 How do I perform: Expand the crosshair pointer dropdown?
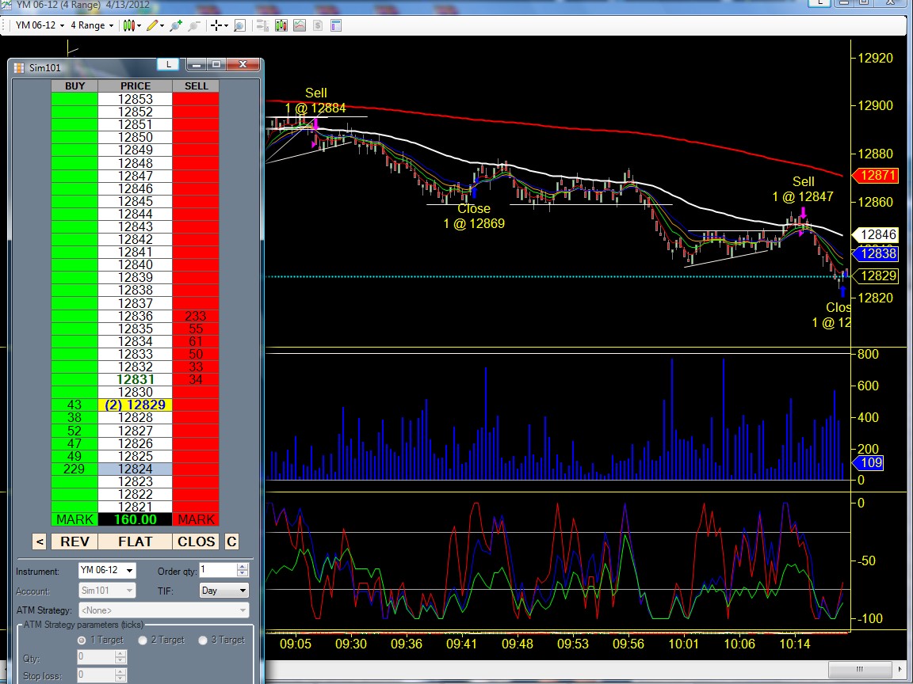pos(226,25)
